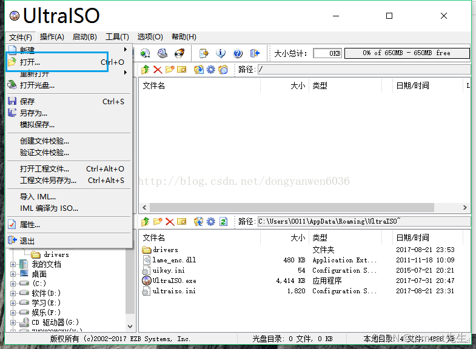Click the blue info bubble toolbar icon
This screenshot has height=349, width=476.
[221, 54]
